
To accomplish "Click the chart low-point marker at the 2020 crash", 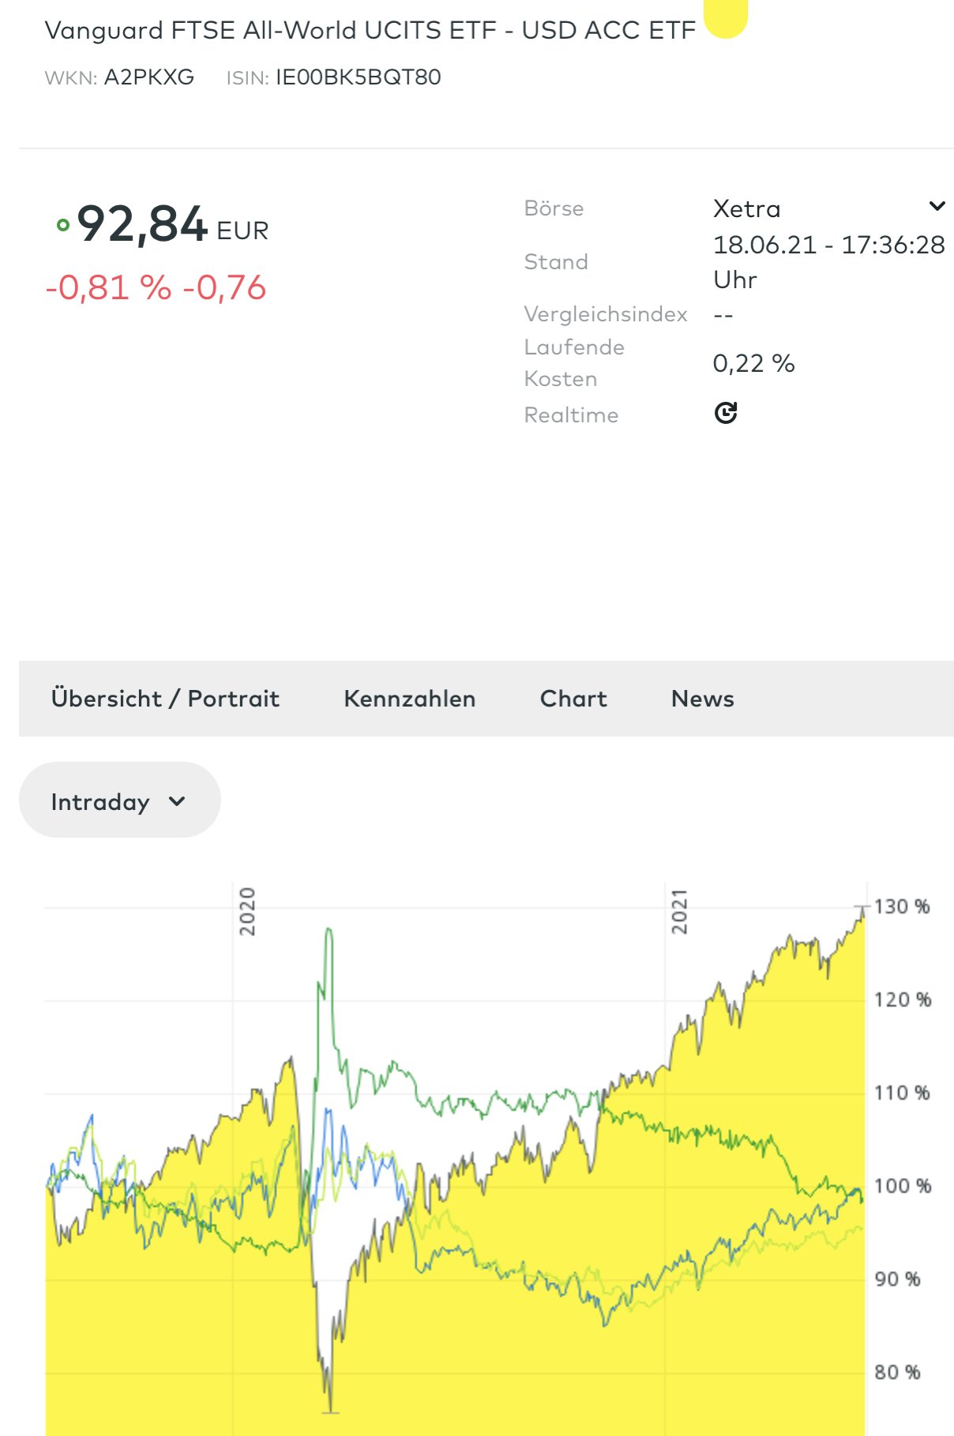I will 330,1411.
